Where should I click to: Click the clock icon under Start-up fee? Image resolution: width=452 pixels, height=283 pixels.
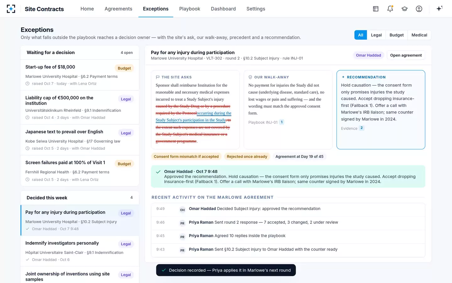click(28, 84)
